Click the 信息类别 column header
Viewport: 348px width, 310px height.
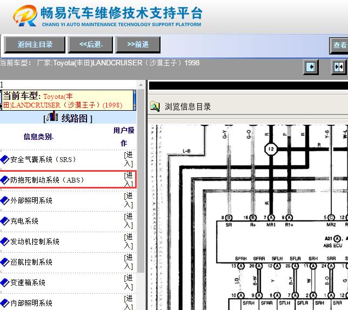coord(38,137)
